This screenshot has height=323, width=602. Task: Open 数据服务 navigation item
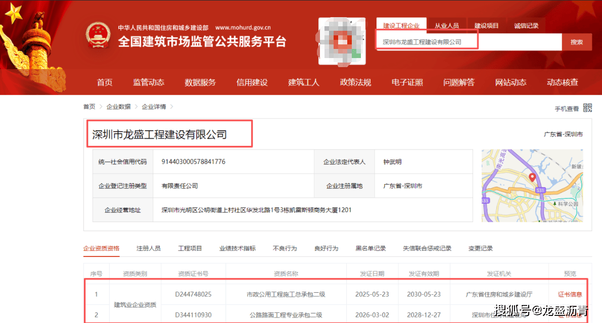point(200,82)
